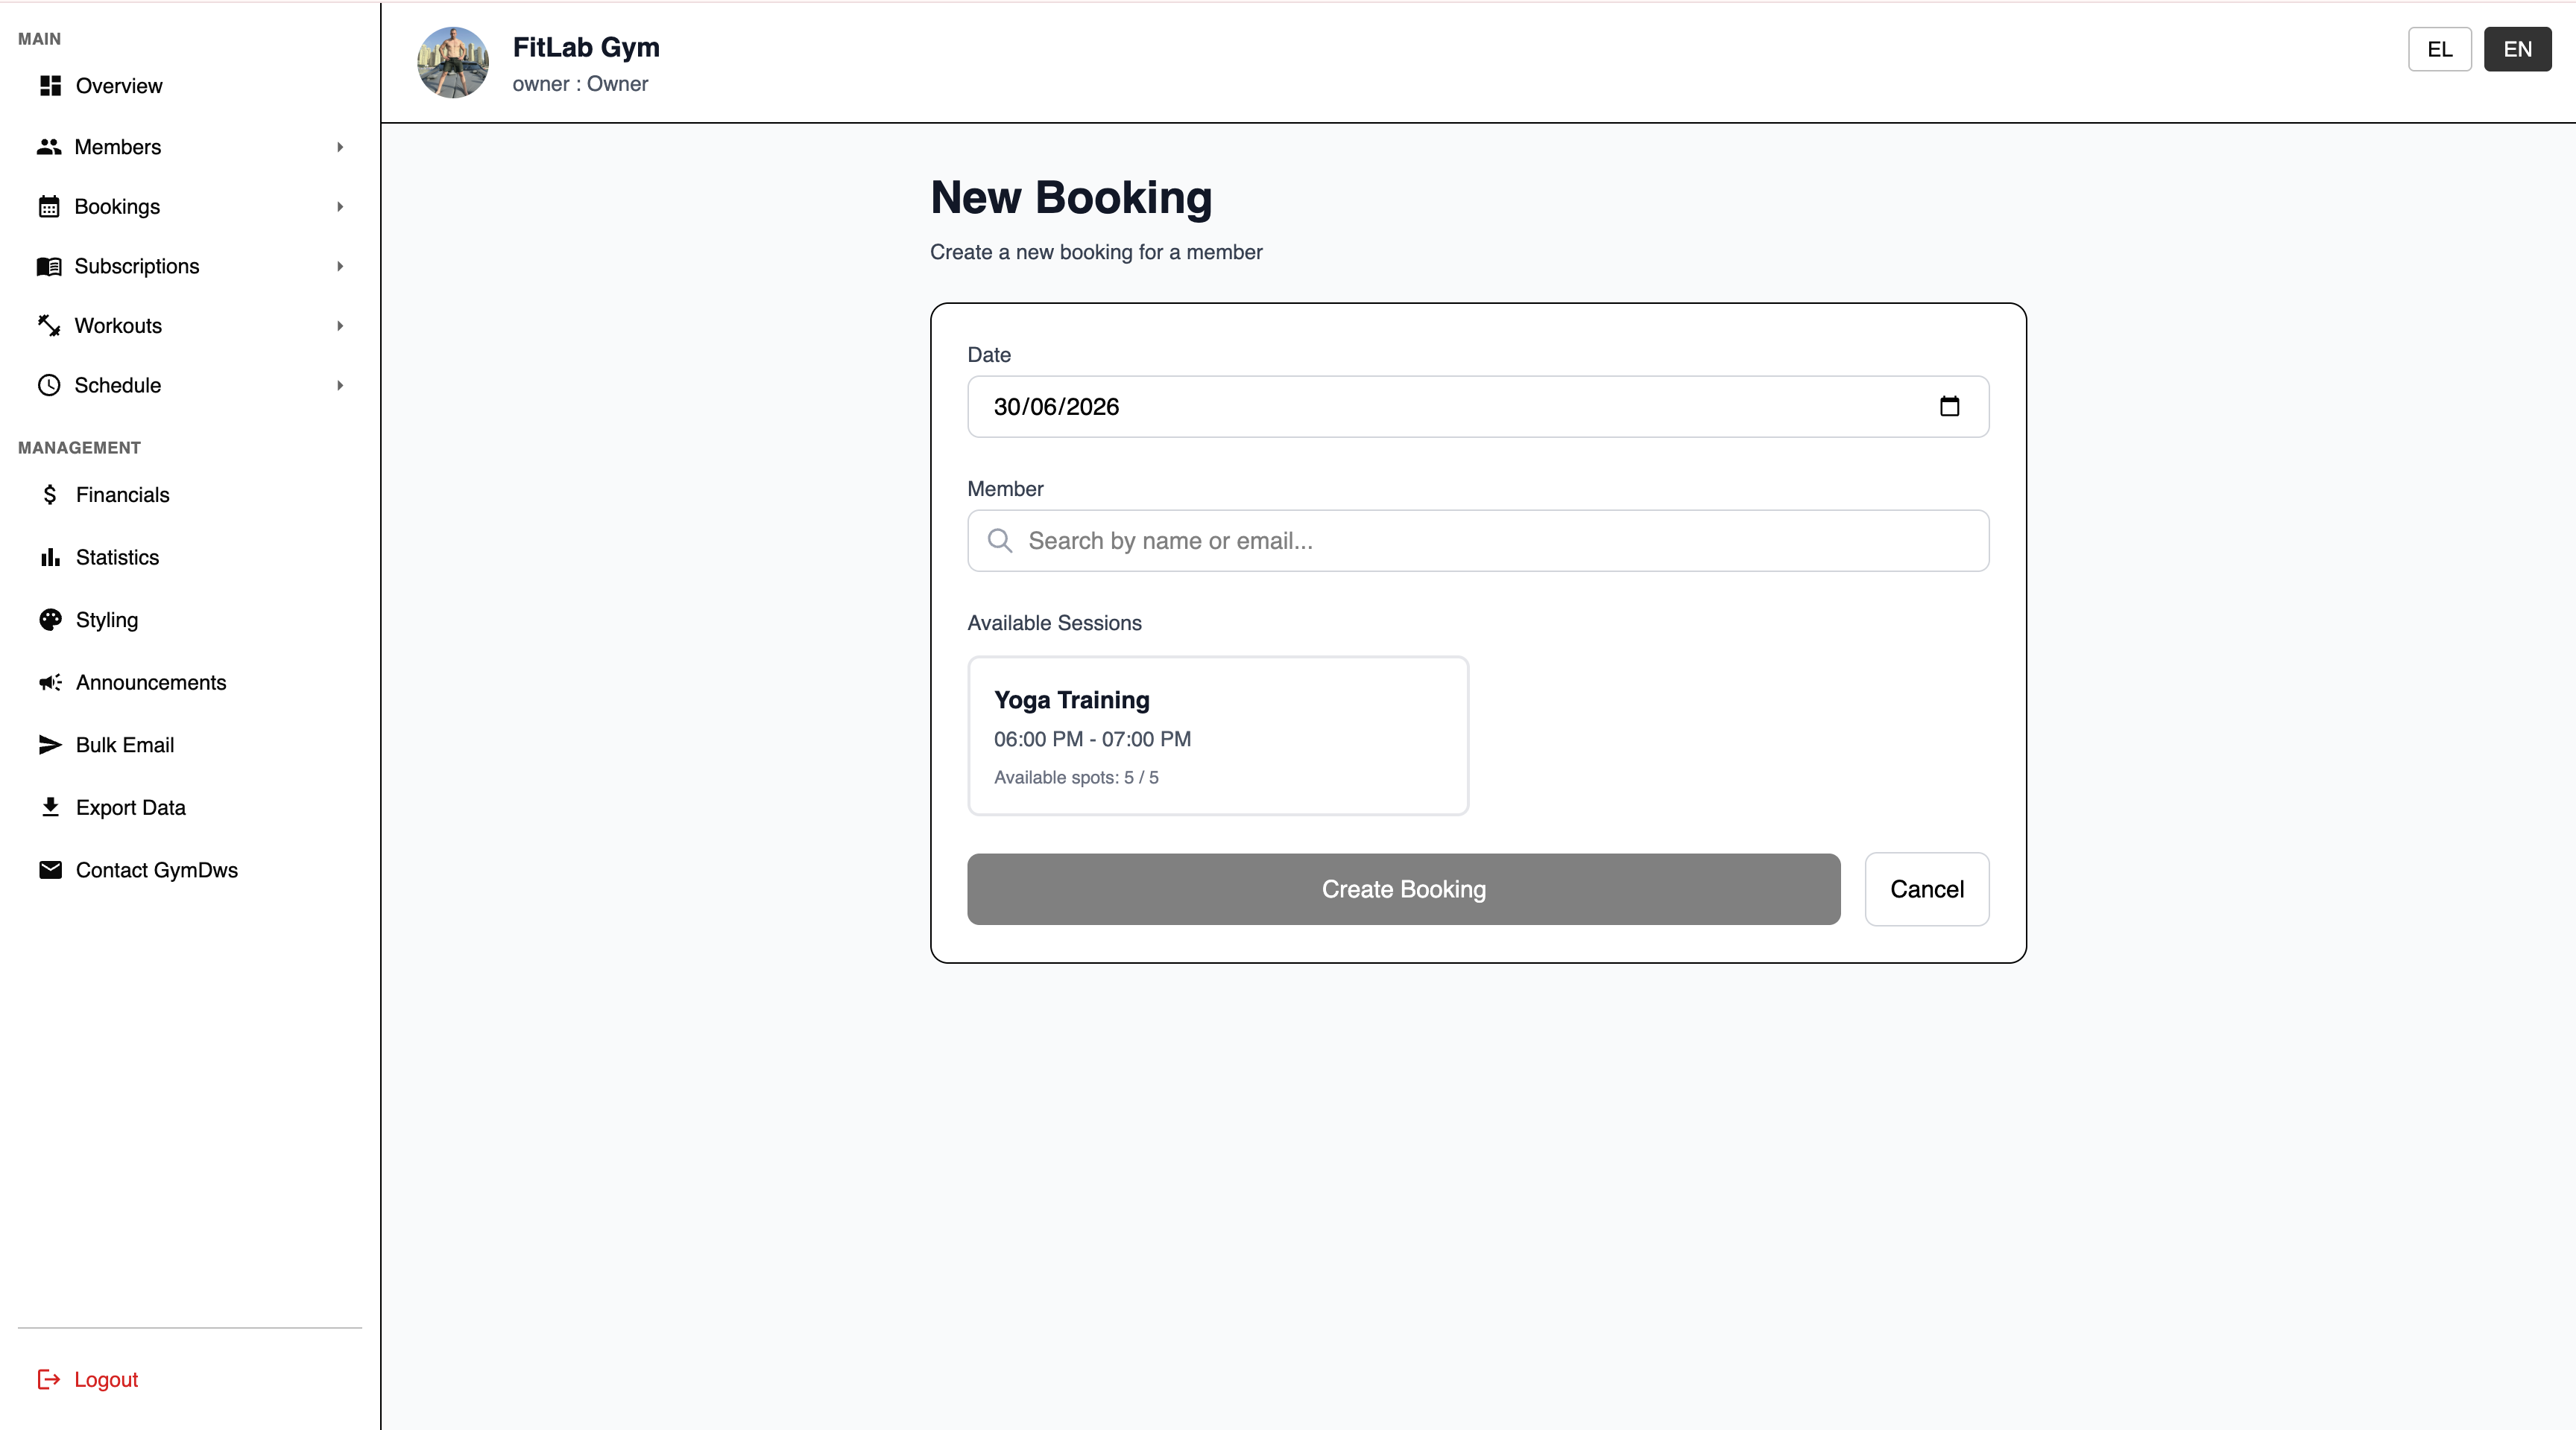Click the Logout exit icon

[x=49, y=1379]
